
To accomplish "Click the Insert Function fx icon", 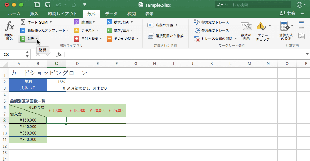I will point(10,26).
